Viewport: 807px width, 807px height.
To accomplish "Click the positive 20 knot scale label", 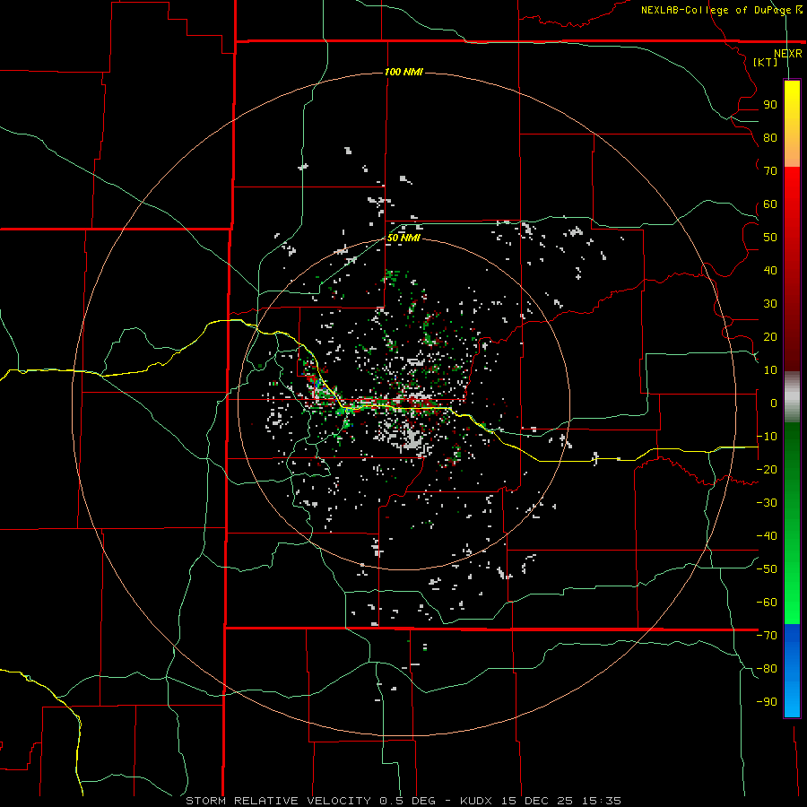I will (x=770, y=336).
